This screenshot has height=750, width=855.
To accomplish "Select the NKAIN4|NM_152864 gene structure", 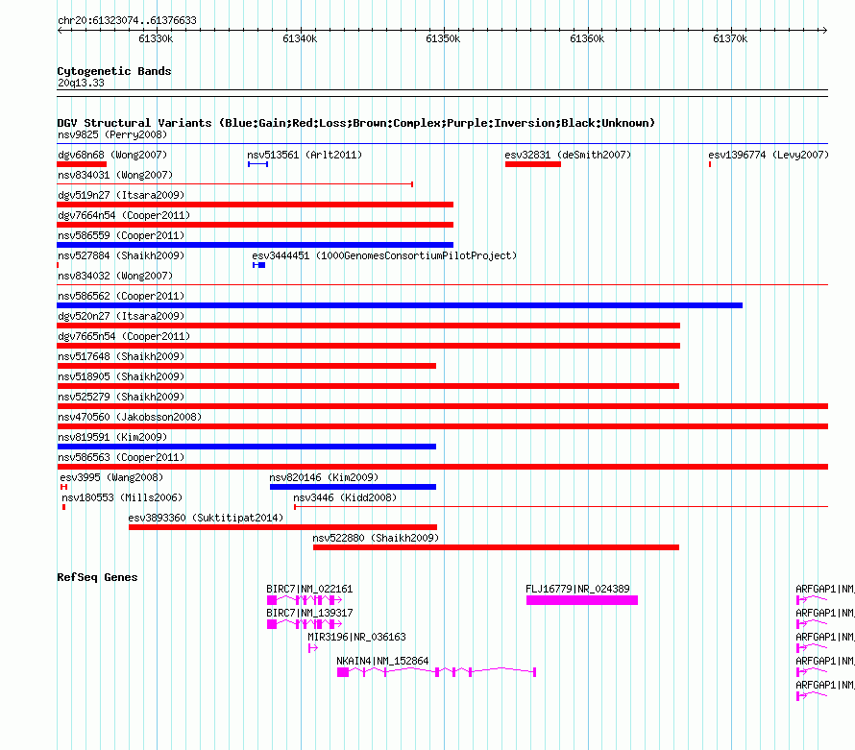I will [x=437, y=672].
